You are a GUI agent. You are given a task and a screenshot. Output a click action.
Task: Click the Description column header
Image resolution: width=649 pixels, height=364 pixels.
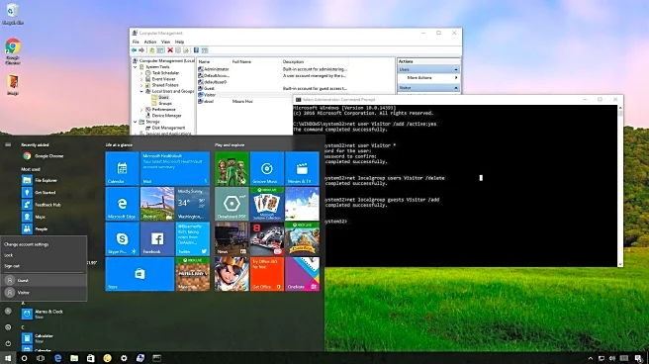(315, 61)
